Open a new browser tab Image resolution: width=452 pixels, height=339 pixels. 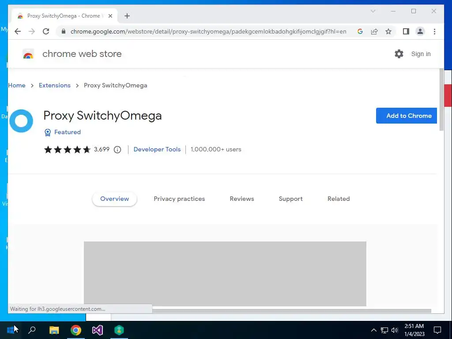[x=127, y=16]
